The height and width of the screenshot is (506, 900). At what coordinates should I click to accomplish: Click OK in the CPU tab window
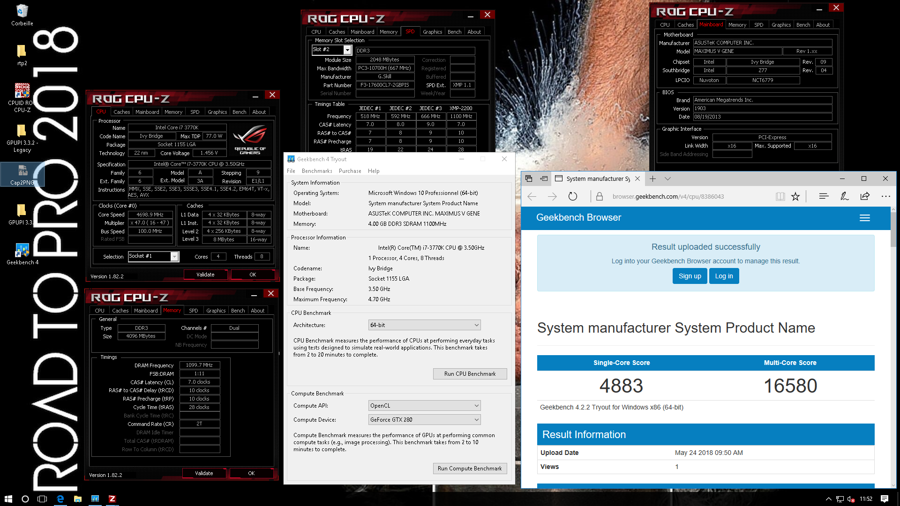(253, 275)
